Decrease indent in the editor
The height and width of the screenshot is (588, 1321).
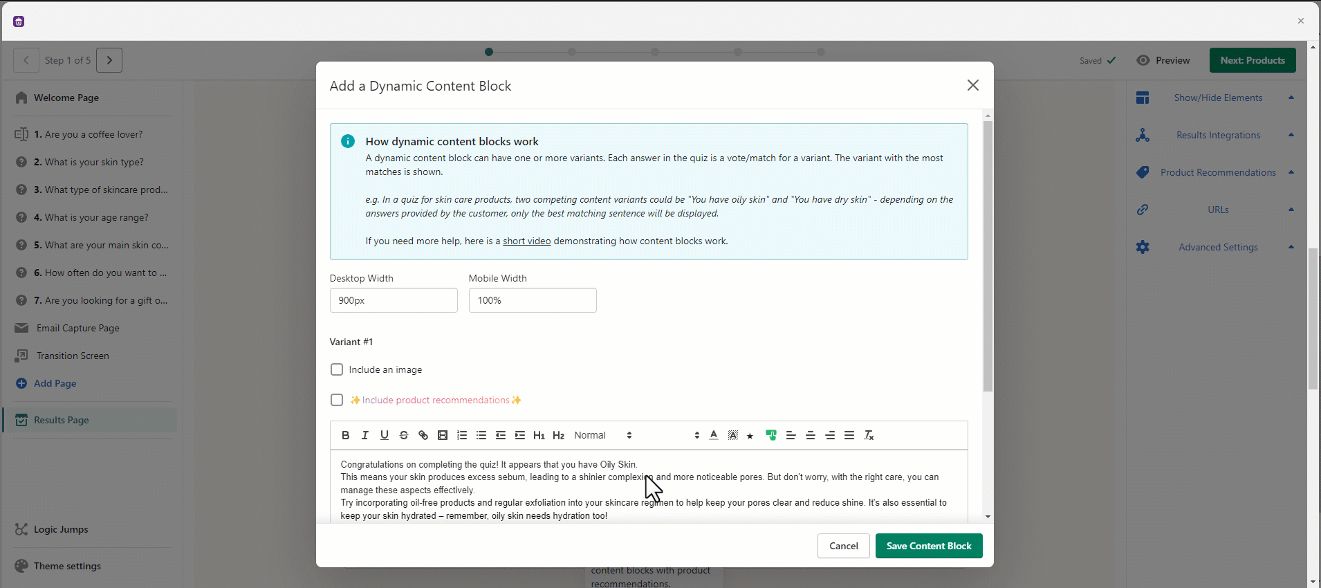pyautogui.click(x=501, y=435)
